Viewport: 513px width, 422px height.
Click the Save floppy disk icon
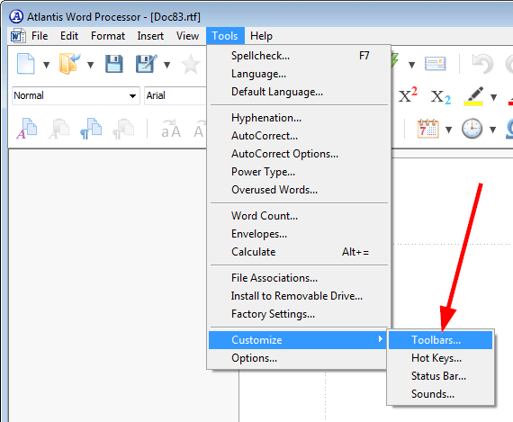[x=114, y=64]
